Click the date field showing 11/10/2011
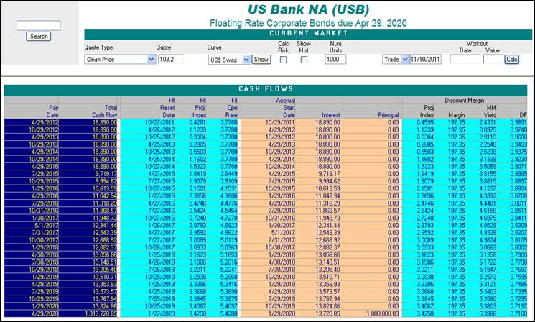Viewport: 535px width, 322px height. [x=425, y=60]
